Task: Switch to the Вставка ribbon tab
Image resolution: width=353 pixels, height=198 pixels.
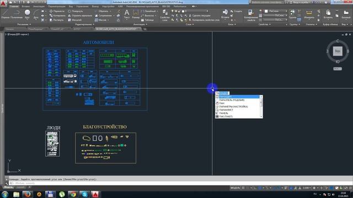Action: (26, 7)
